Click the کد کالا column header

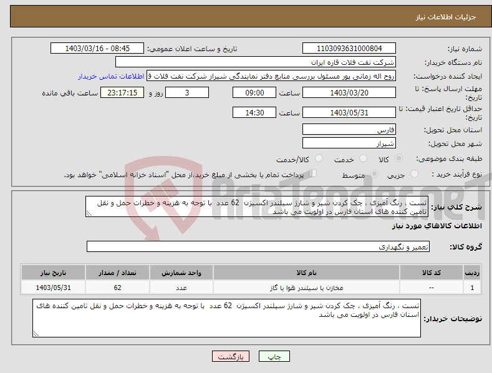pyautogui.click(x=432, y=273)
